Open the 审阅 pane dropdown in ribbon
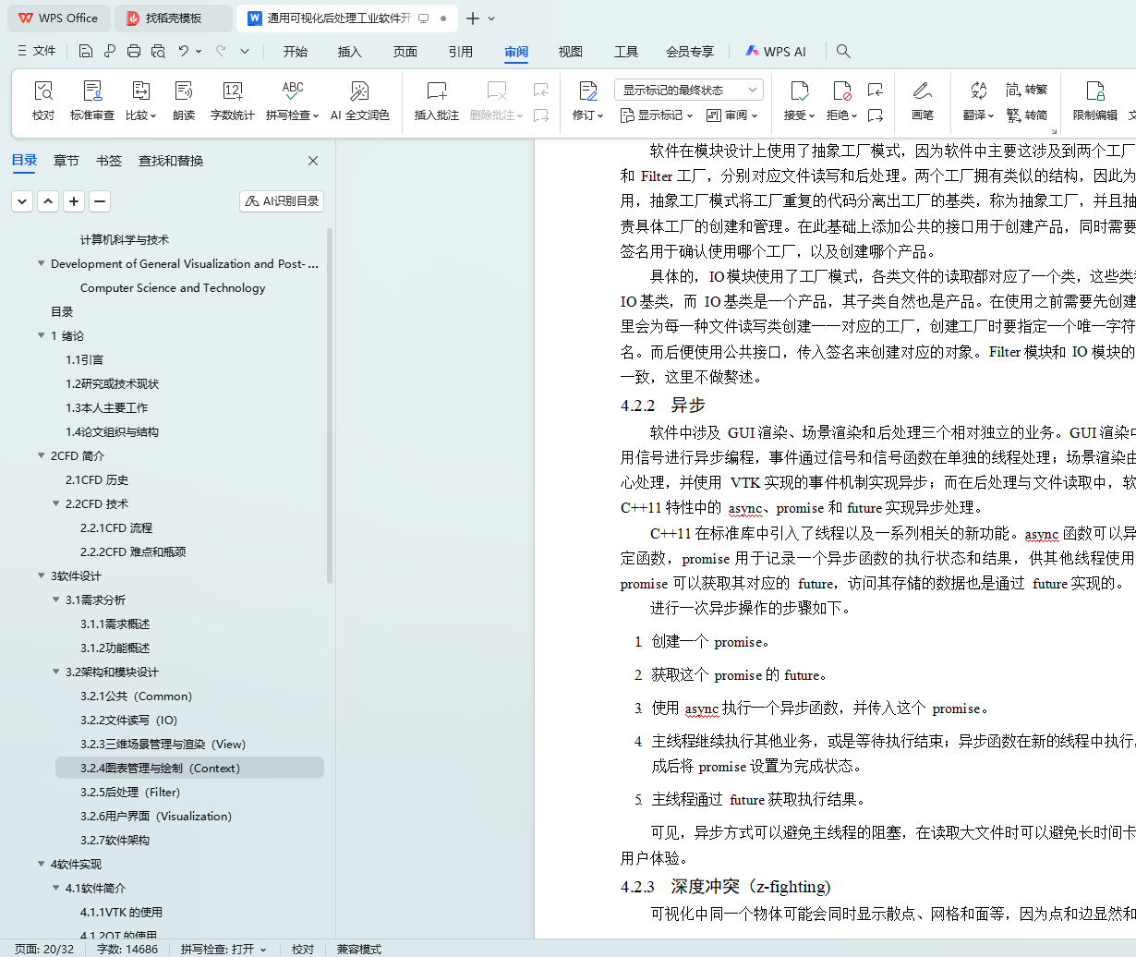The image size is (1136, 957). pyautogui.click(x=732, y=115)
